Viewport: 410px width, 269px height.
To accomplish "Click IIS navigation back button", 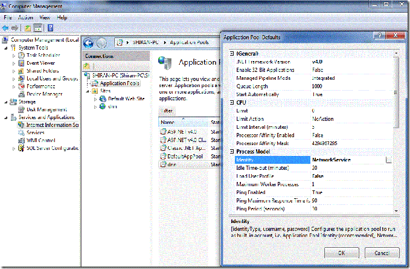I will [x=88, y=43].
